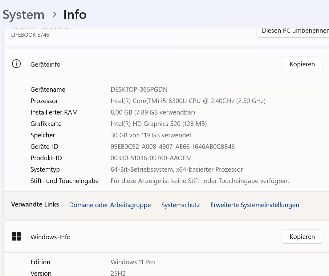Click the Gerätename label

[x=48, y=90]
